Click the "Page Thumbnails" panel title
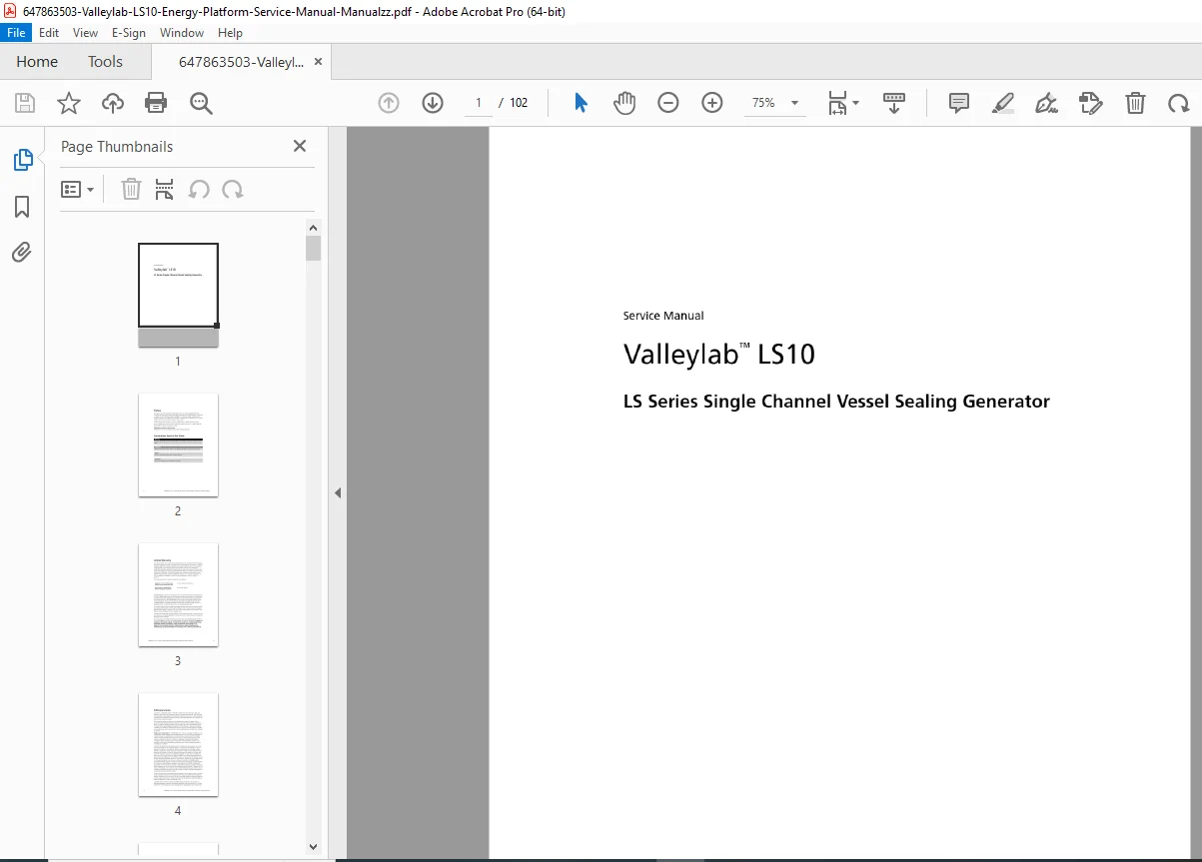Screen dimensions: 1202x862 point(117,146)
